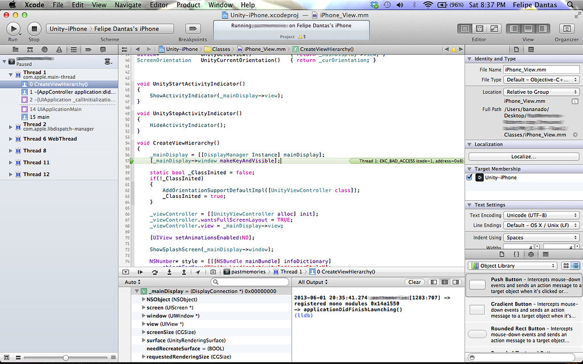
Task: Open the Object Library dropdown
Action: pyautogui.click(x=512, y=266)
